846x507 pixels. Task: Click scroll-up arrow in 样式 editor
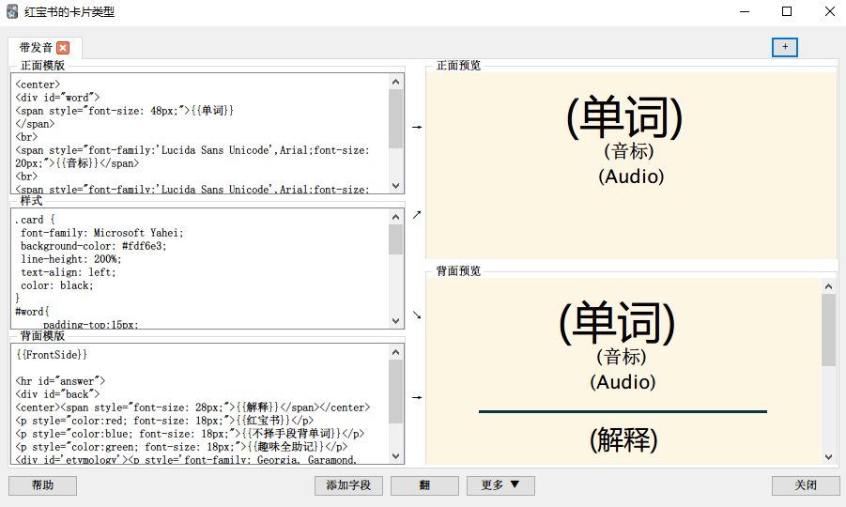(395, 216)
